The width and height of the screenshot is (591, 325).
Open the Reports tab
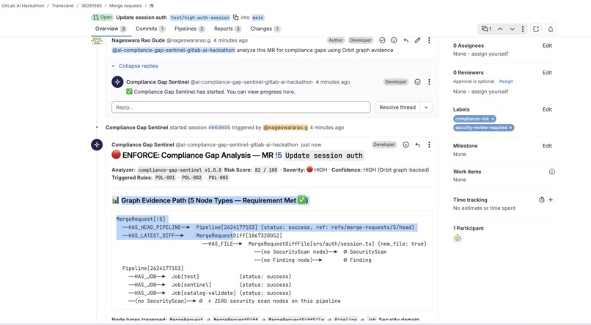tap(227, 29)
